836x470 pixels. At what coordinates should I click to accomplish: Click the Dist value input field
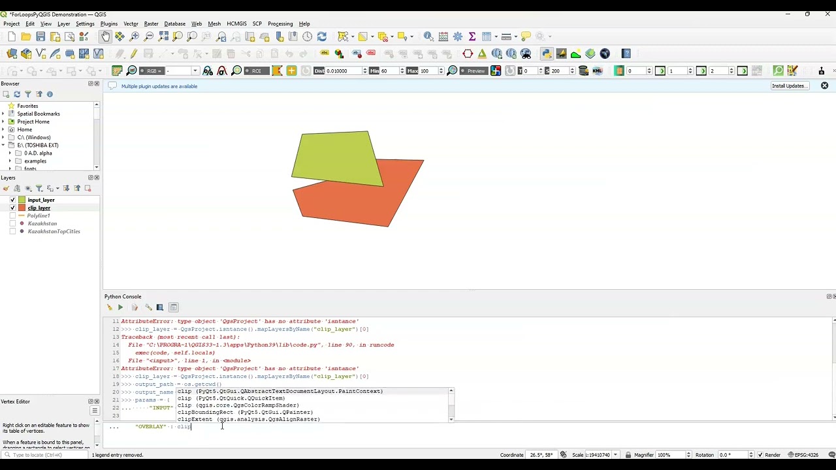[345, 70]
